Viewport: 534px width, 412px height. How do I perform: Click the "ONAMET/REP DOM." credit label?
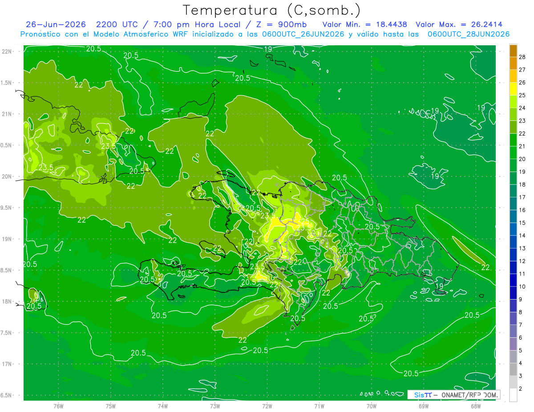click(x=470, y=395)
